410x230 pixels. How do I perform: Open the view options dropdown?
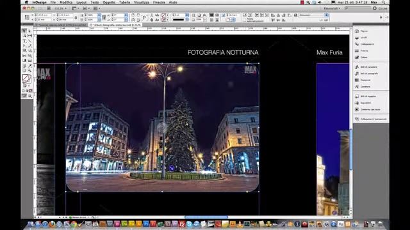[x=76, y=8]
